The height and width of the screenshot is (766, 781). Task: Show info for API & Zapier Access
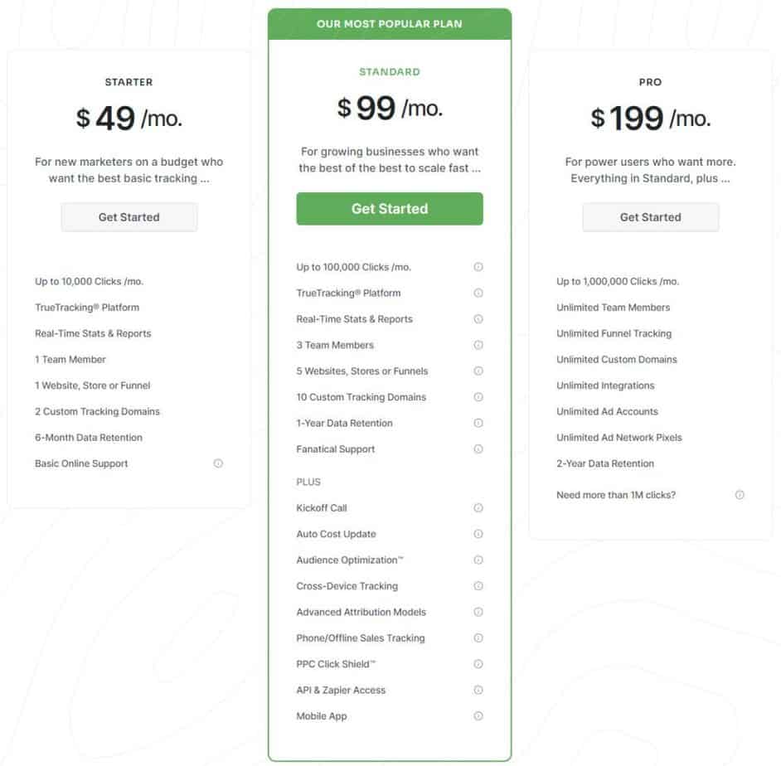pos(478,690)
